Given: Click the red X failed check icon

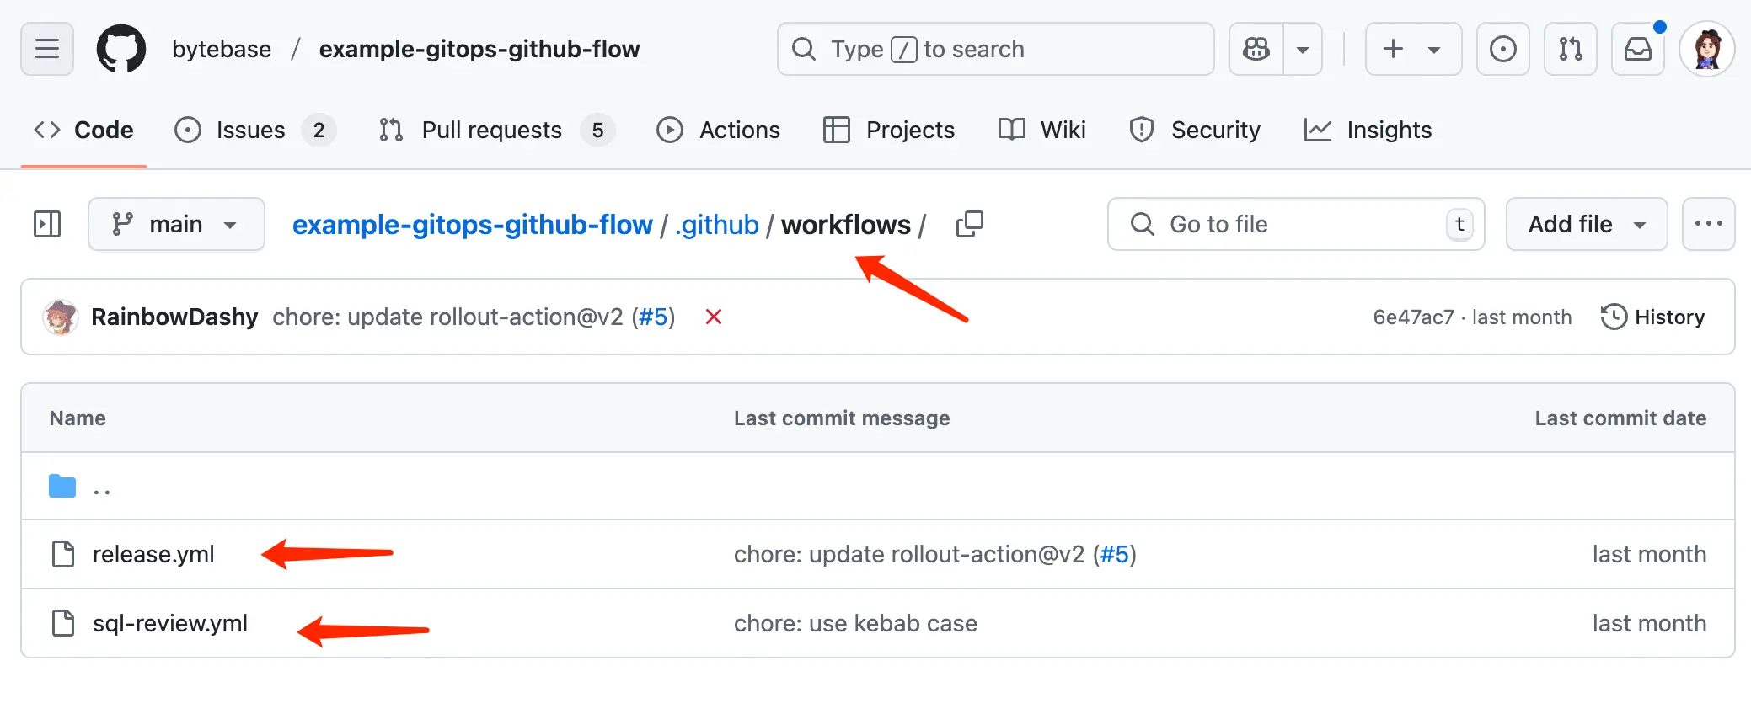Looking at the screenshot, I should tap(713, 317).
